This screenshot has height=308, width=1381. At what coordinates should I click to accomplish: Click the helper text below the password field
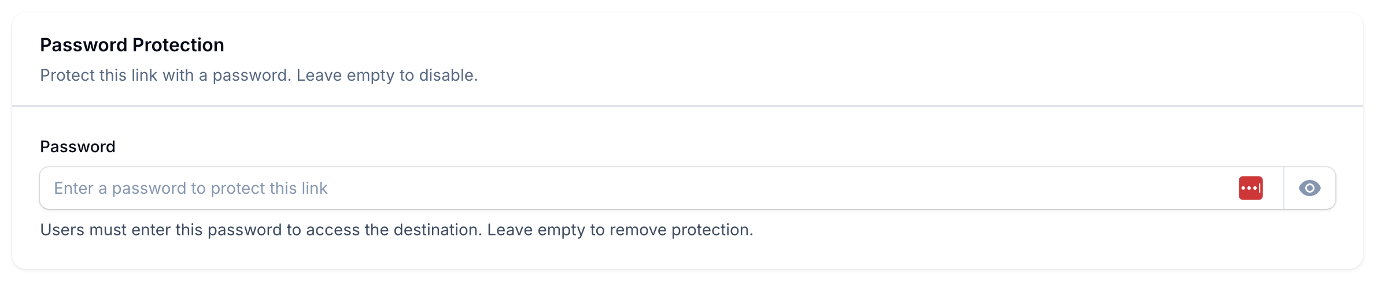pos(396,230)
